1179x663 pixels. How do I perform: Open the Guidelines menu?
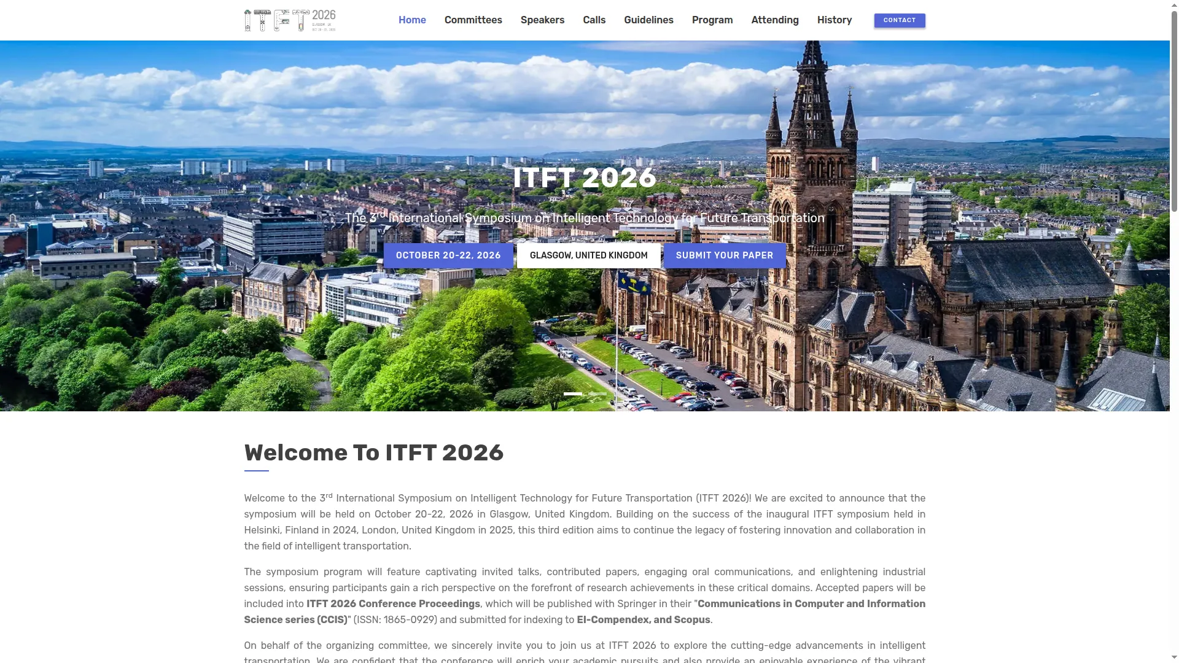pos(648,20)
